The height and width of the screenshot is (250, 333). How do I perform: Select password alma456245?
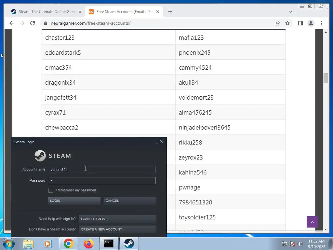click(x=195, y=112)
